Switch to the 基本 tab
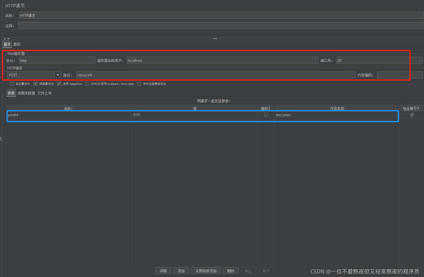 coord(7,44)
